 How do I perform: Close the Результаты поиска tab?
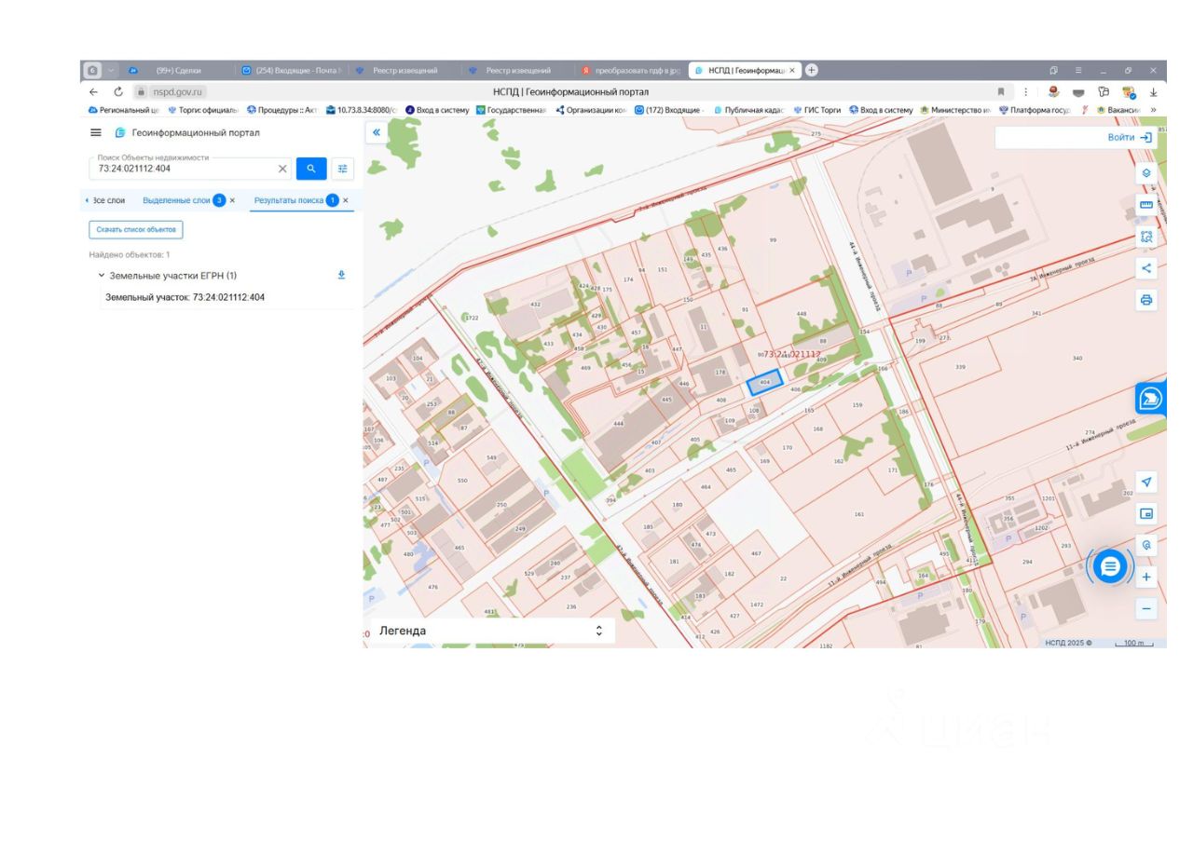(x=346, y=200)
